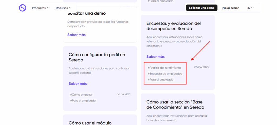Viewport: 277px width, 125px height.
Task: Click #Para el empleado tag under profile card
Action: [83, 101]
